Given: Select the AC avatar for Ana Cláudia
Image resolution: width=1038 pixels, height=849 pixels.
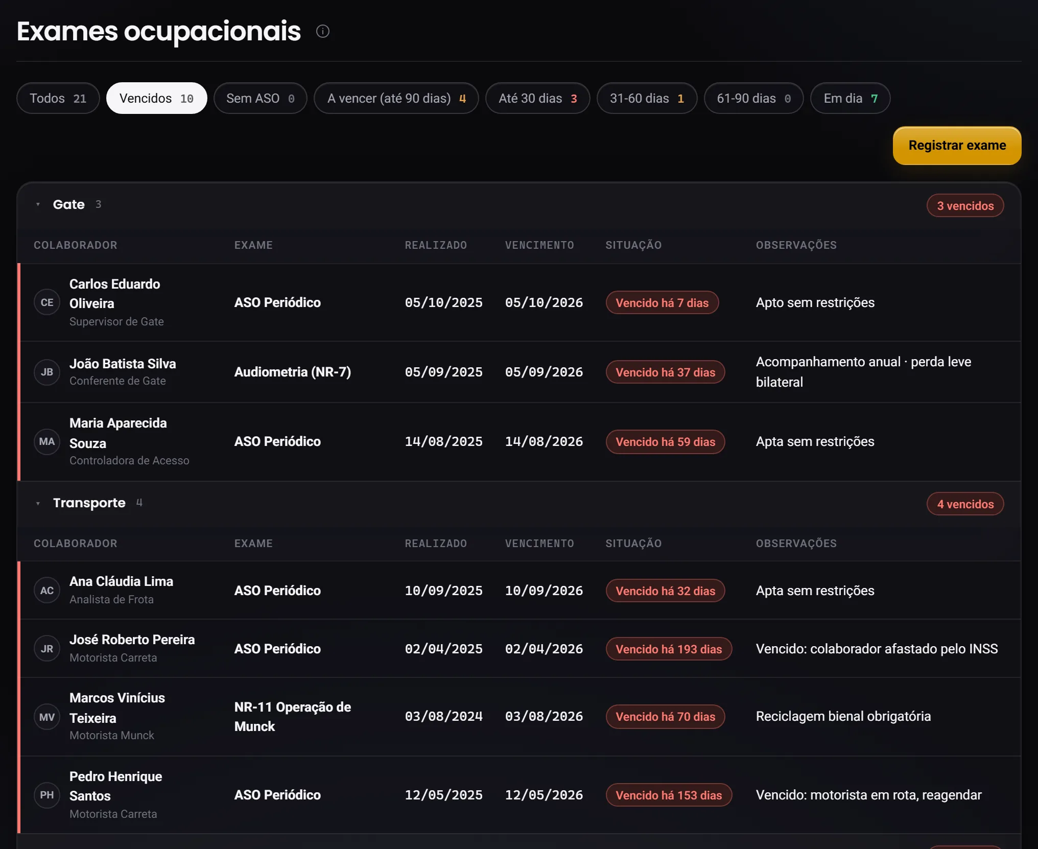Looking at the screenshot, I should [47, 591].
